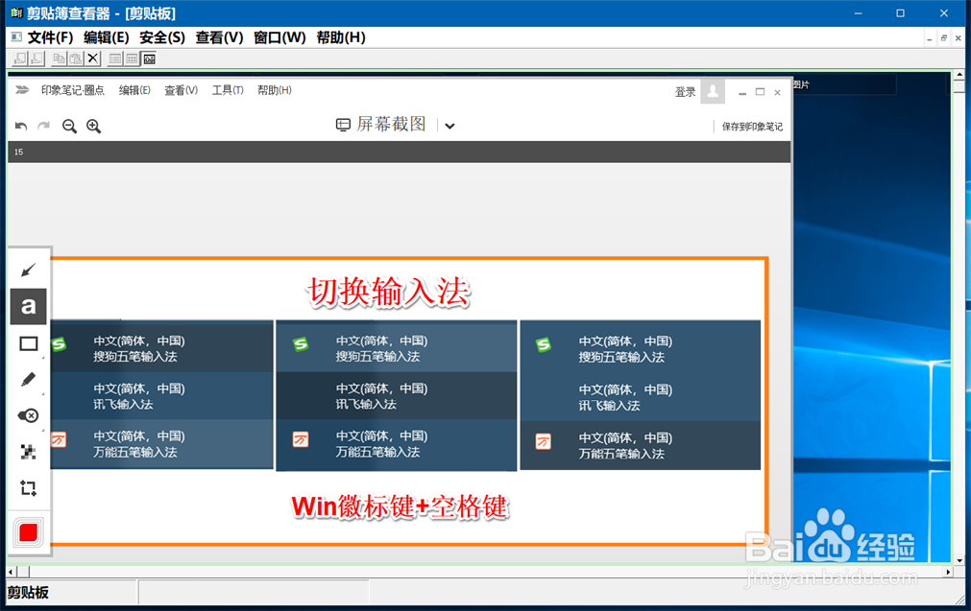The image size is (971, 611).
Task: Click the 剪贴板 status bar label
Action: coord(28,593)
